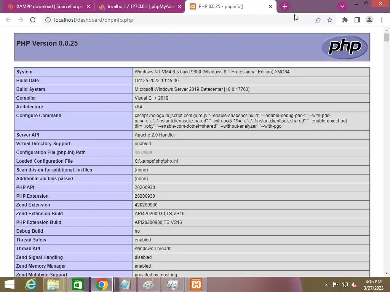Screen dimensions: 390x292
Task: Open the notepad-like taskbar app
Action: pyautogui.click(x=125, y=284)
